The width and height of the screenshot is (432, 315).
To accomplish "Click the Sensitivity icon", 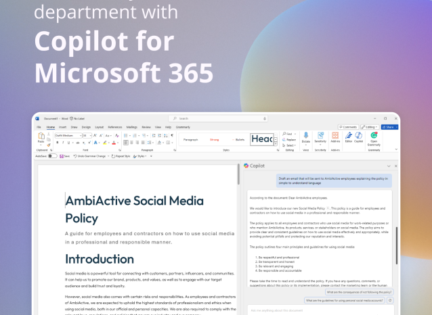I will [x=320, y=137].
